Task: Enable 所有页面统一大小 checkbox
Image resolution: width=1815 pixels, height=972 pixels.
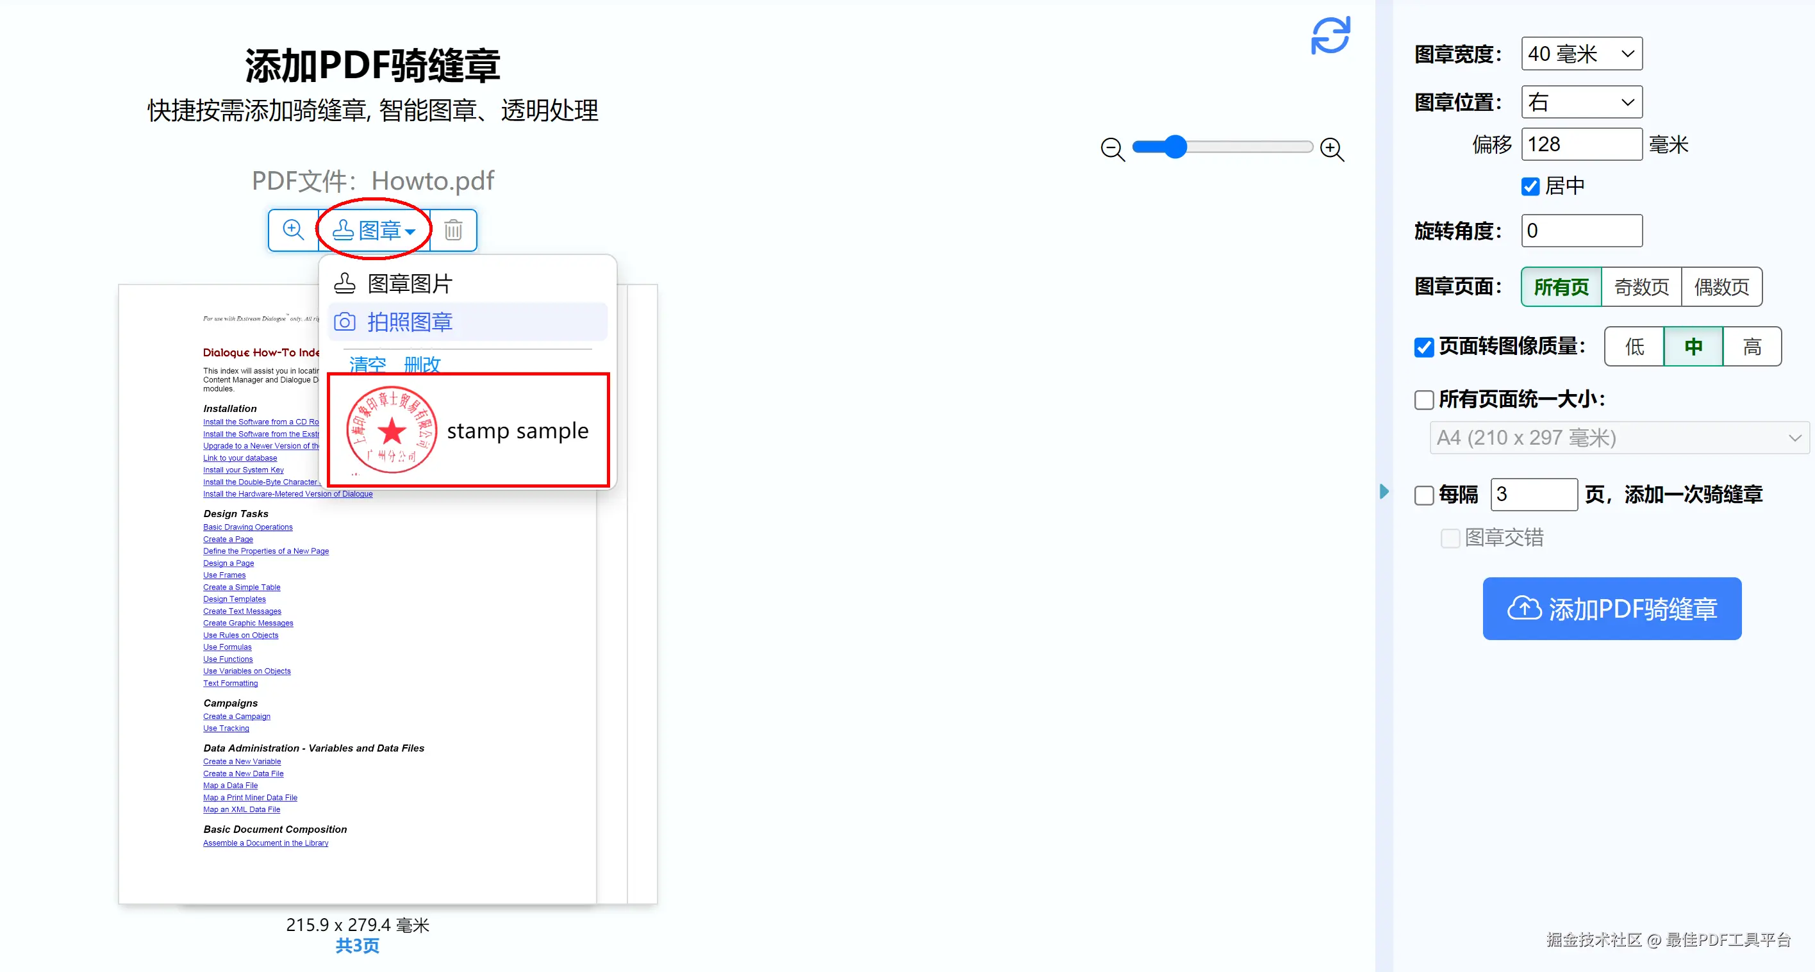Action: coord(1424,400)
